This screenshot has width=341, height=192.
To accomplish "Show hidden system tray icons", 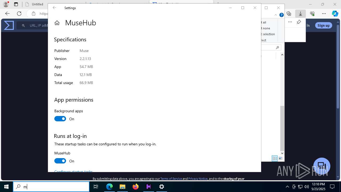I will (287, 187).
